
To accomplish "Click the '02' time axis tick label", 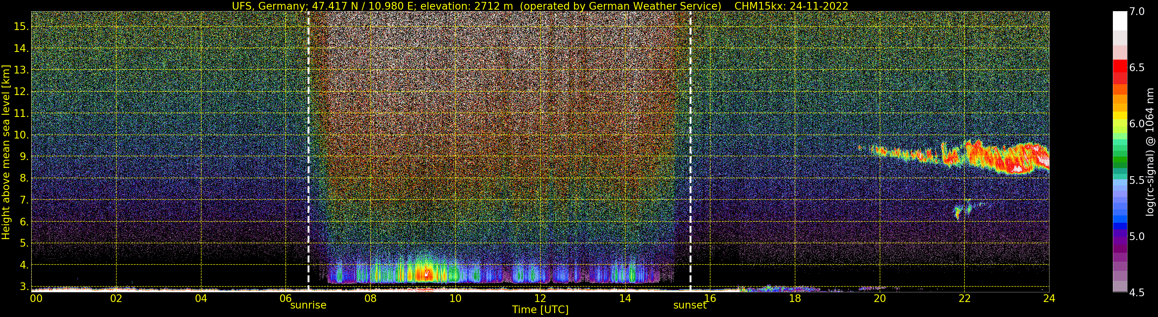I will [116, 298].
